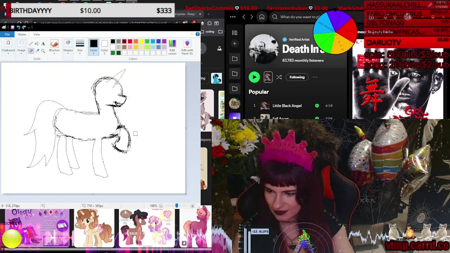Screen dimensions: 450x253
Task: Go forward in Spotify navigation
Action: click(251, 17)
